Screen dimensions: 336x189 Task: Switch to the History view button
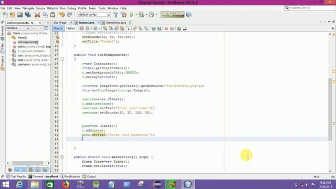[x=70, y=28]
